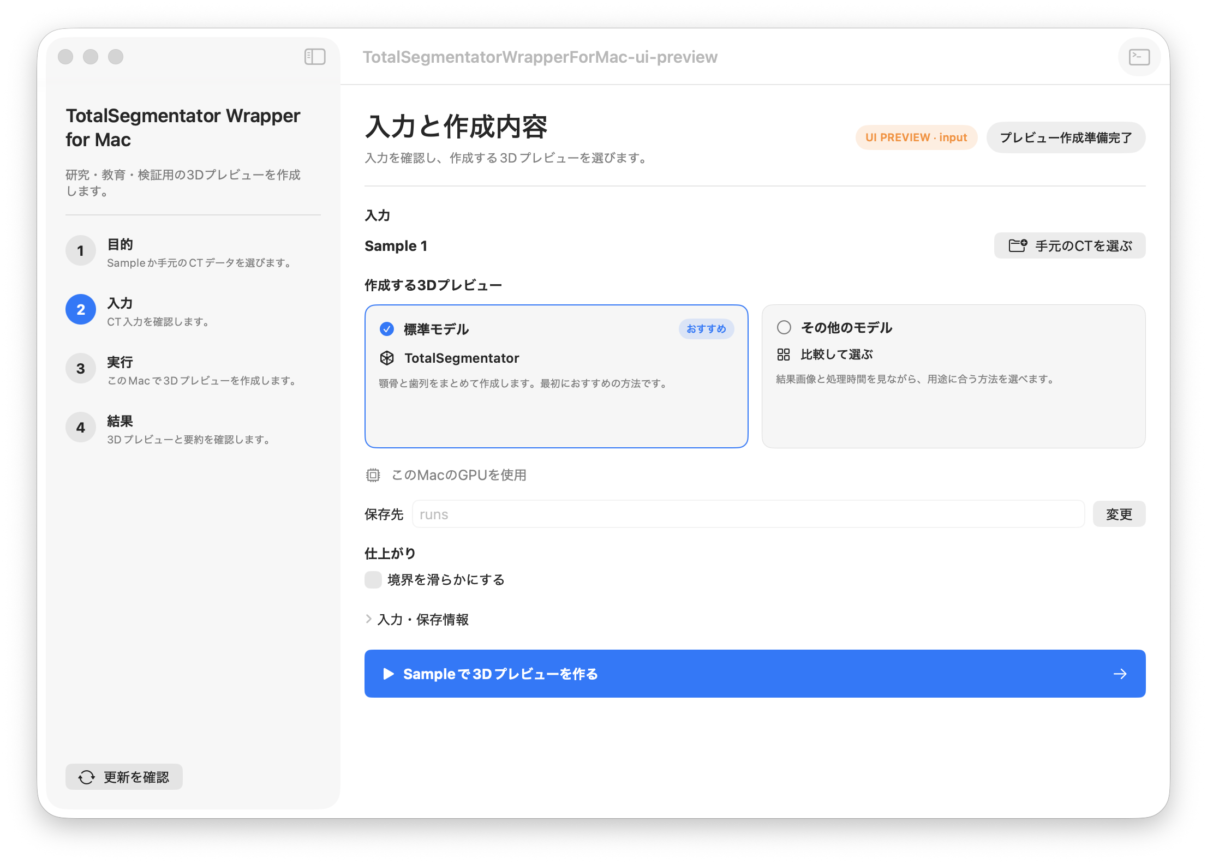
Task: Click the 入力と作成内容 heading
Action: point(456,127)
